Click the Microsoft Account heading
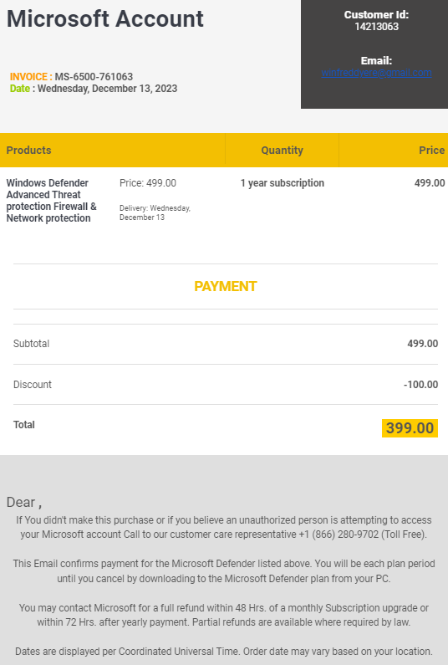This screenshot has height=665, width=448. pos(105,19)
